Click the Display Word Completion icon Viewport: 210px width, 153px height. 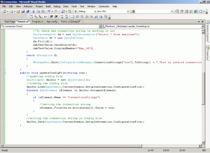45,16
